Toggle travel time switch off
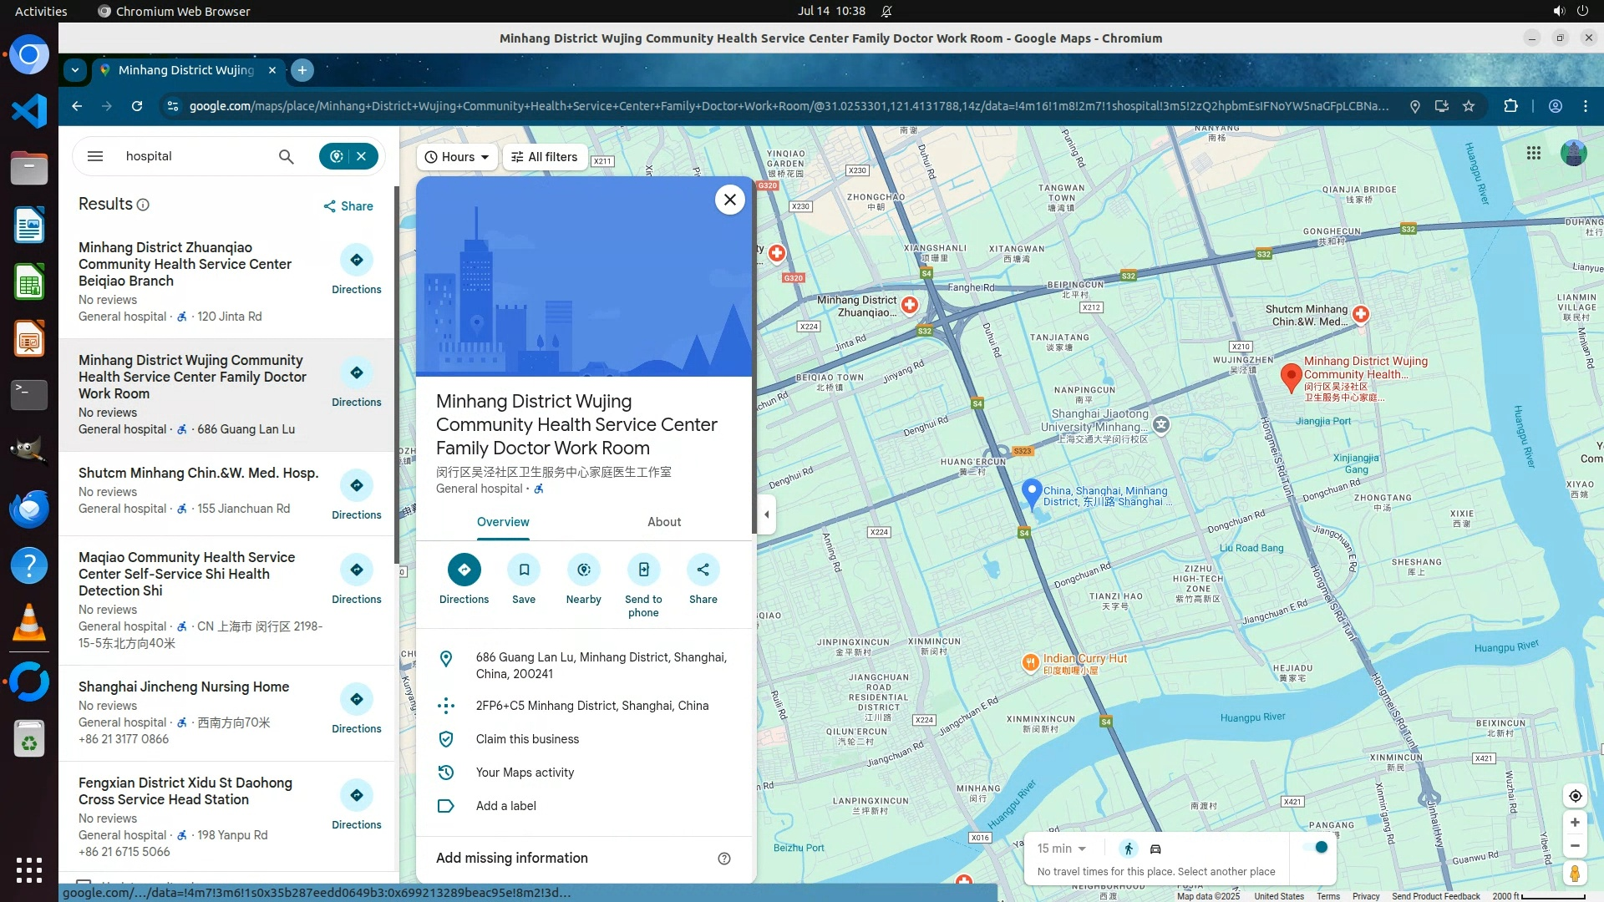 1316,847
